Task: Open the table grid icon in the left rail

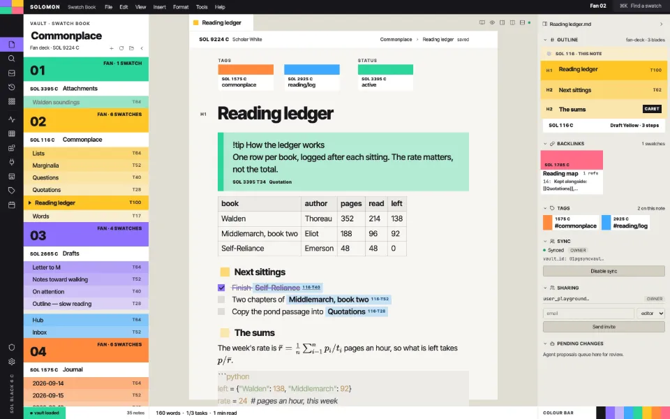Action: point(12,133)
